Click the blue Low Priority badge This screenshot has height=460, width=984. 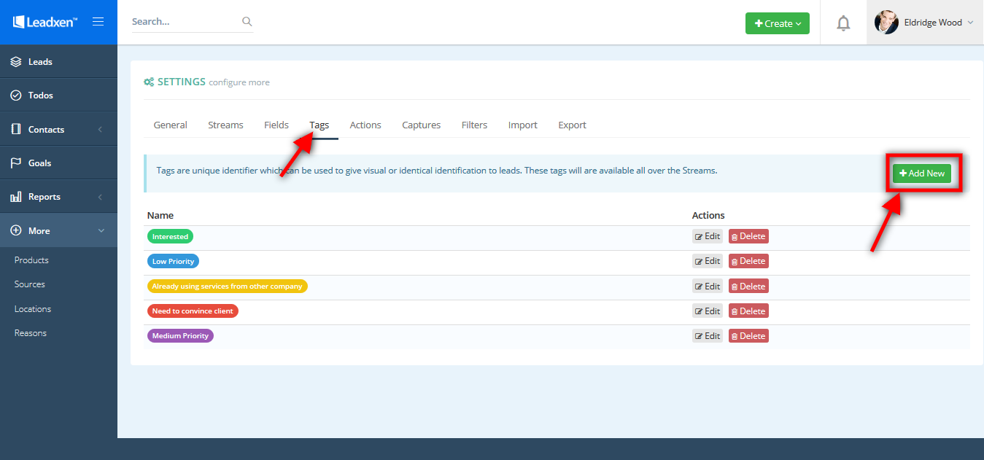pos(173,262)
